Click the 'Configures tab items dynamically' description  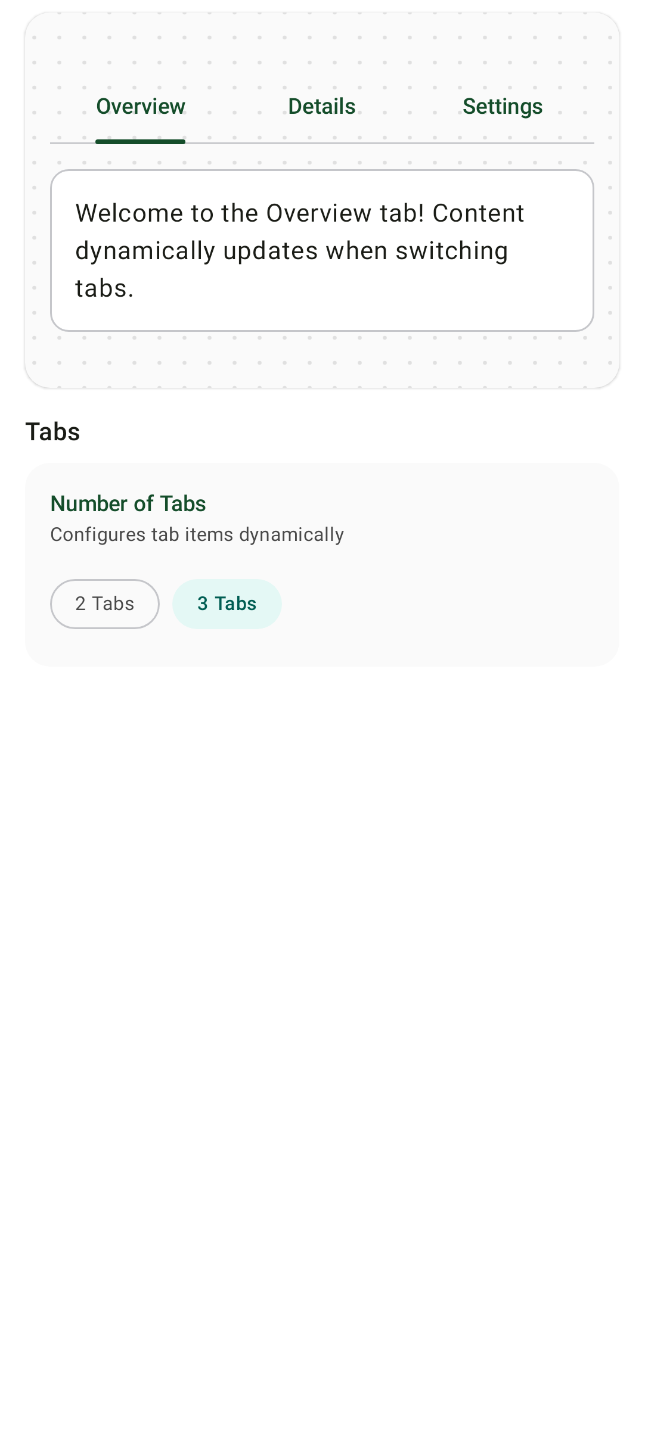tap(197, 534)
